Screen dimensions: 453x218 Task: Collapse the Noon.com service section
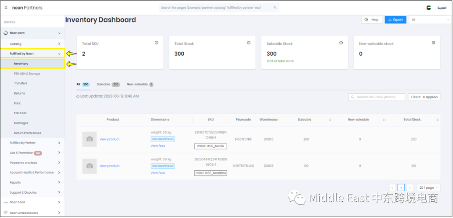click(x=59, y=33)
